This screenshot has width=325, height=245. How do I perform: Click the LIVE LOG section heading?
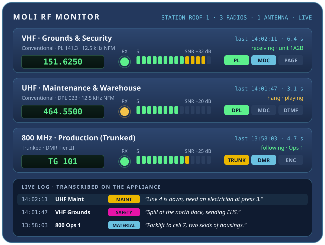coord(91,187)
